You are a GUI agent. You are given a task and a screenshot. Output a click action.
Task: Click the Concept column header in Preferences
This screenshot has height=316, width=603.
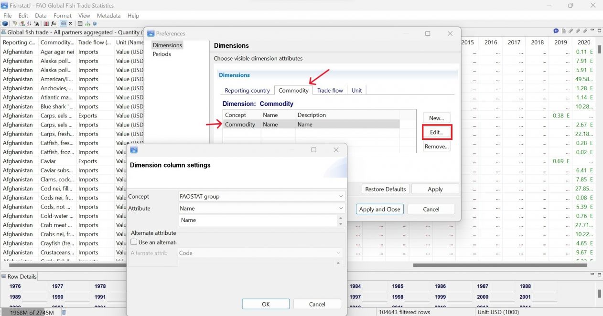click(242, 115)
